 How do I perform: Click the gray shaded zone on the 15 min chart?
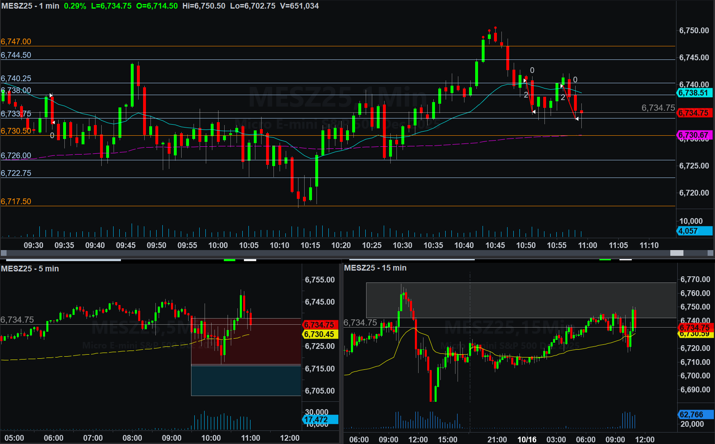(x=521, y=300)
